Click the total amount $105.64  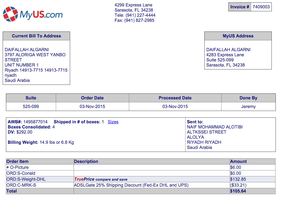tap(238, 191)
